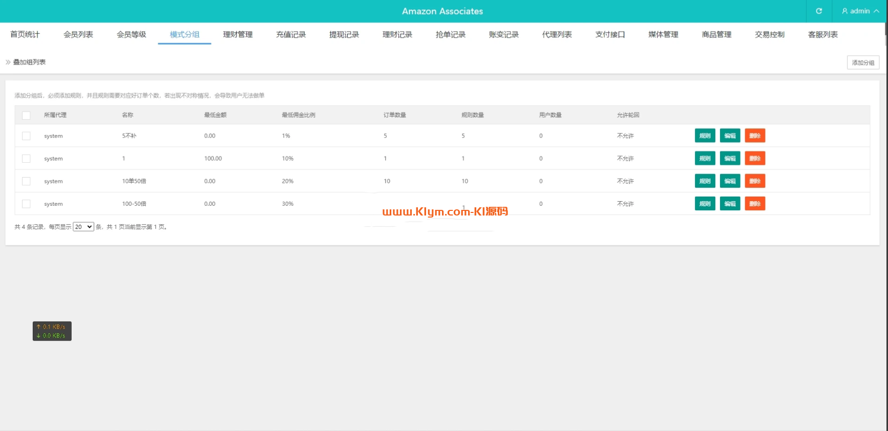Toggle the select-all checkbox in table header
This screenshot has height=431, width=888.
[x=26, y=116]
